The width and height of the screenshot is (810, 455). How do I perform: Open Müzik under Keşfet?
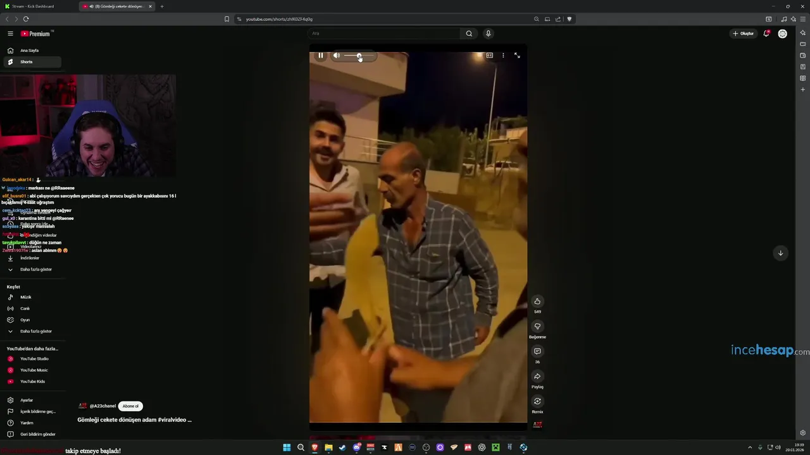click(32, 297)
